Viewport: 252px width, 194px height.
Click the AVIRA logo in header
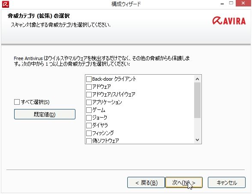pyautogui.click(x=229, y=21)
